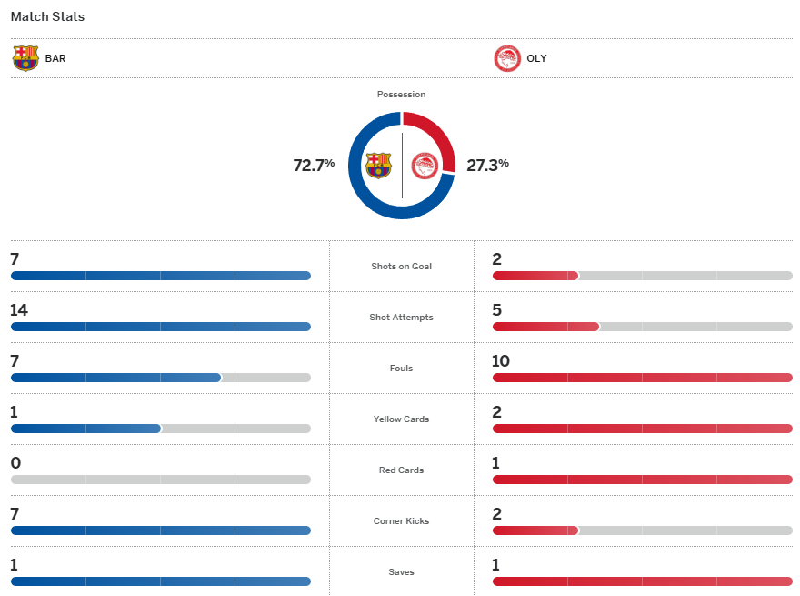Click Olympiacos's red Shot Attempts bar

(545, 327)
